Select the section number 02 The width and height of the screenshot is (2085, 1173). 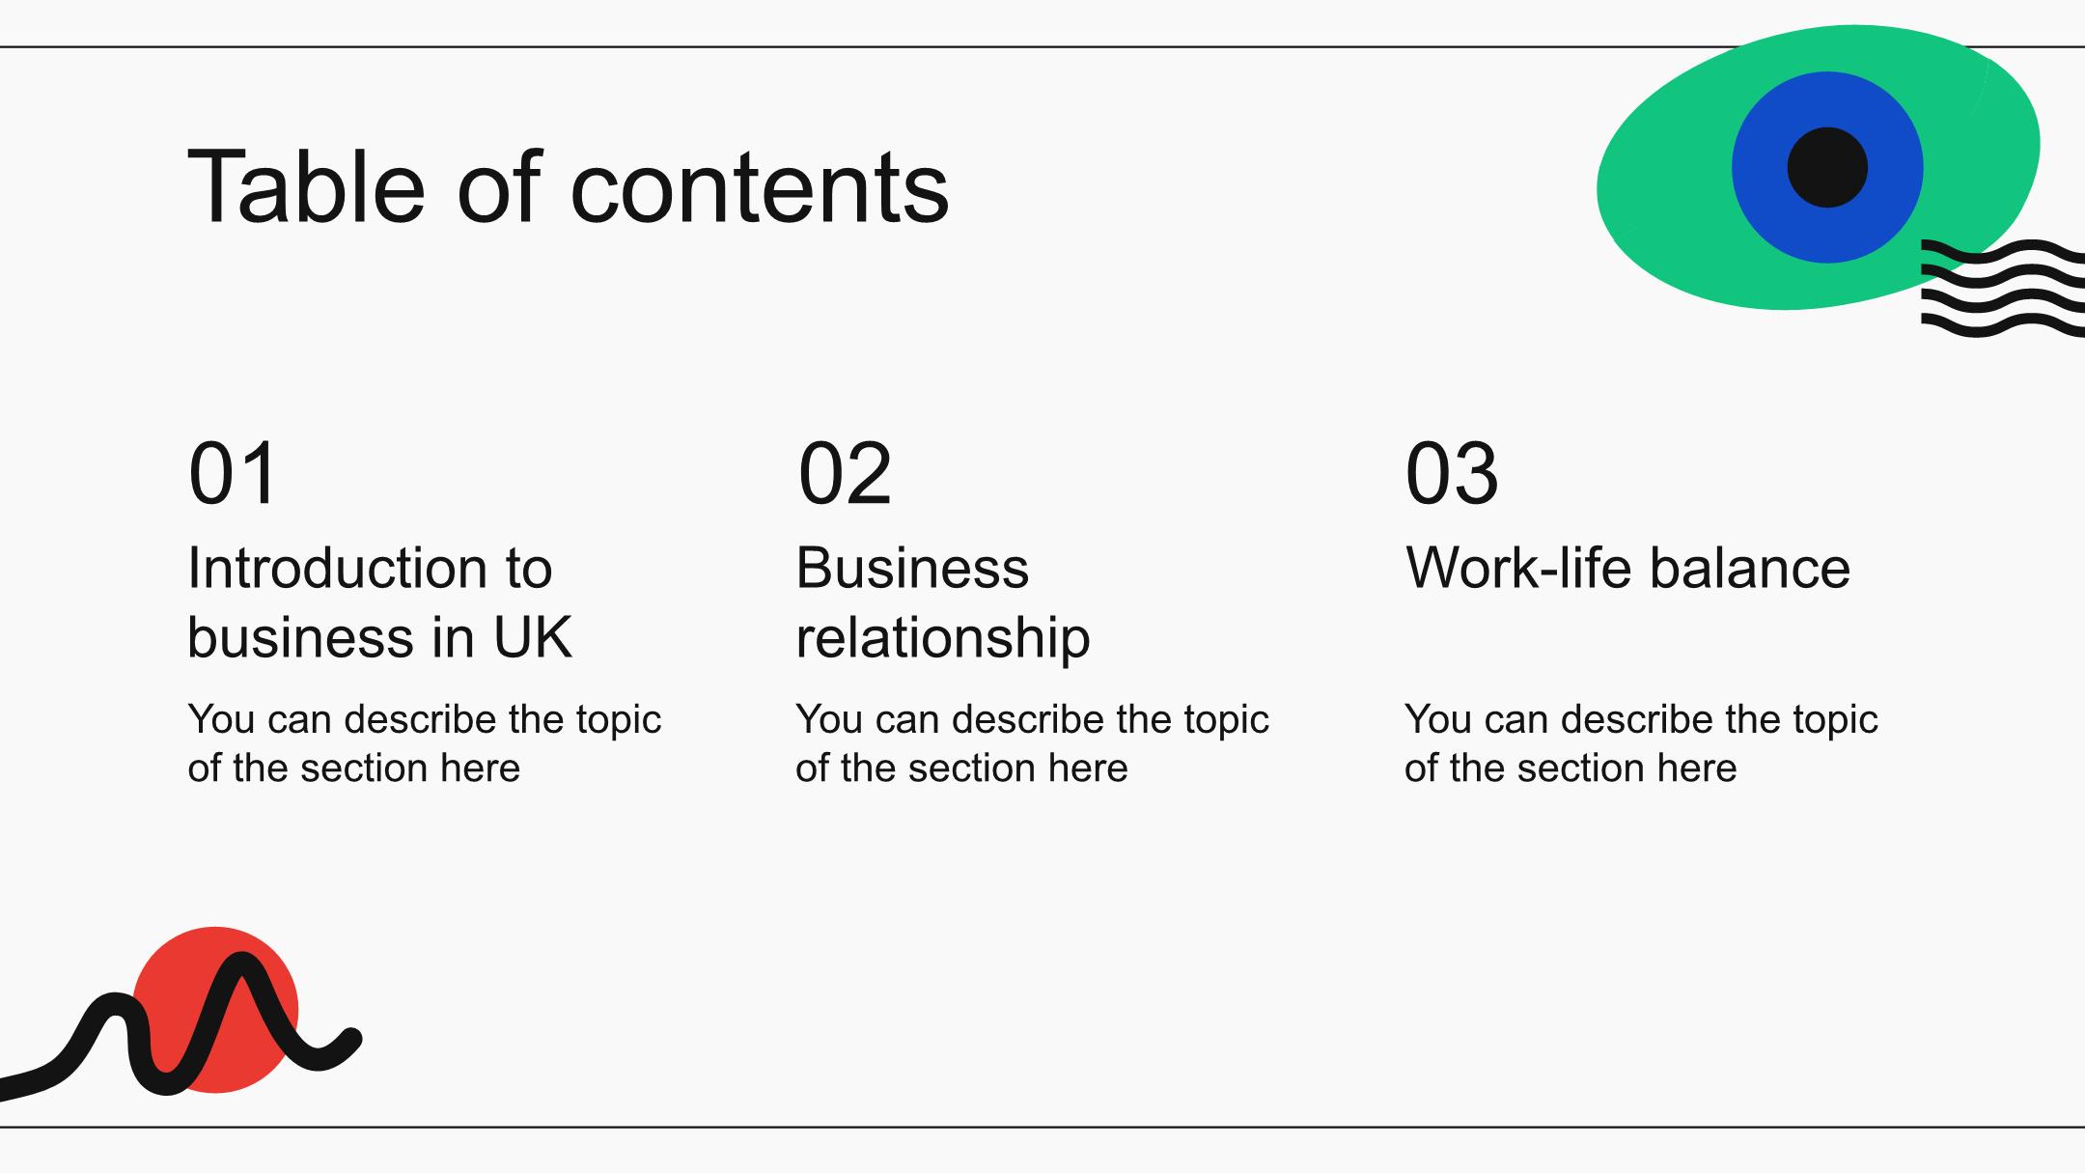845,473
